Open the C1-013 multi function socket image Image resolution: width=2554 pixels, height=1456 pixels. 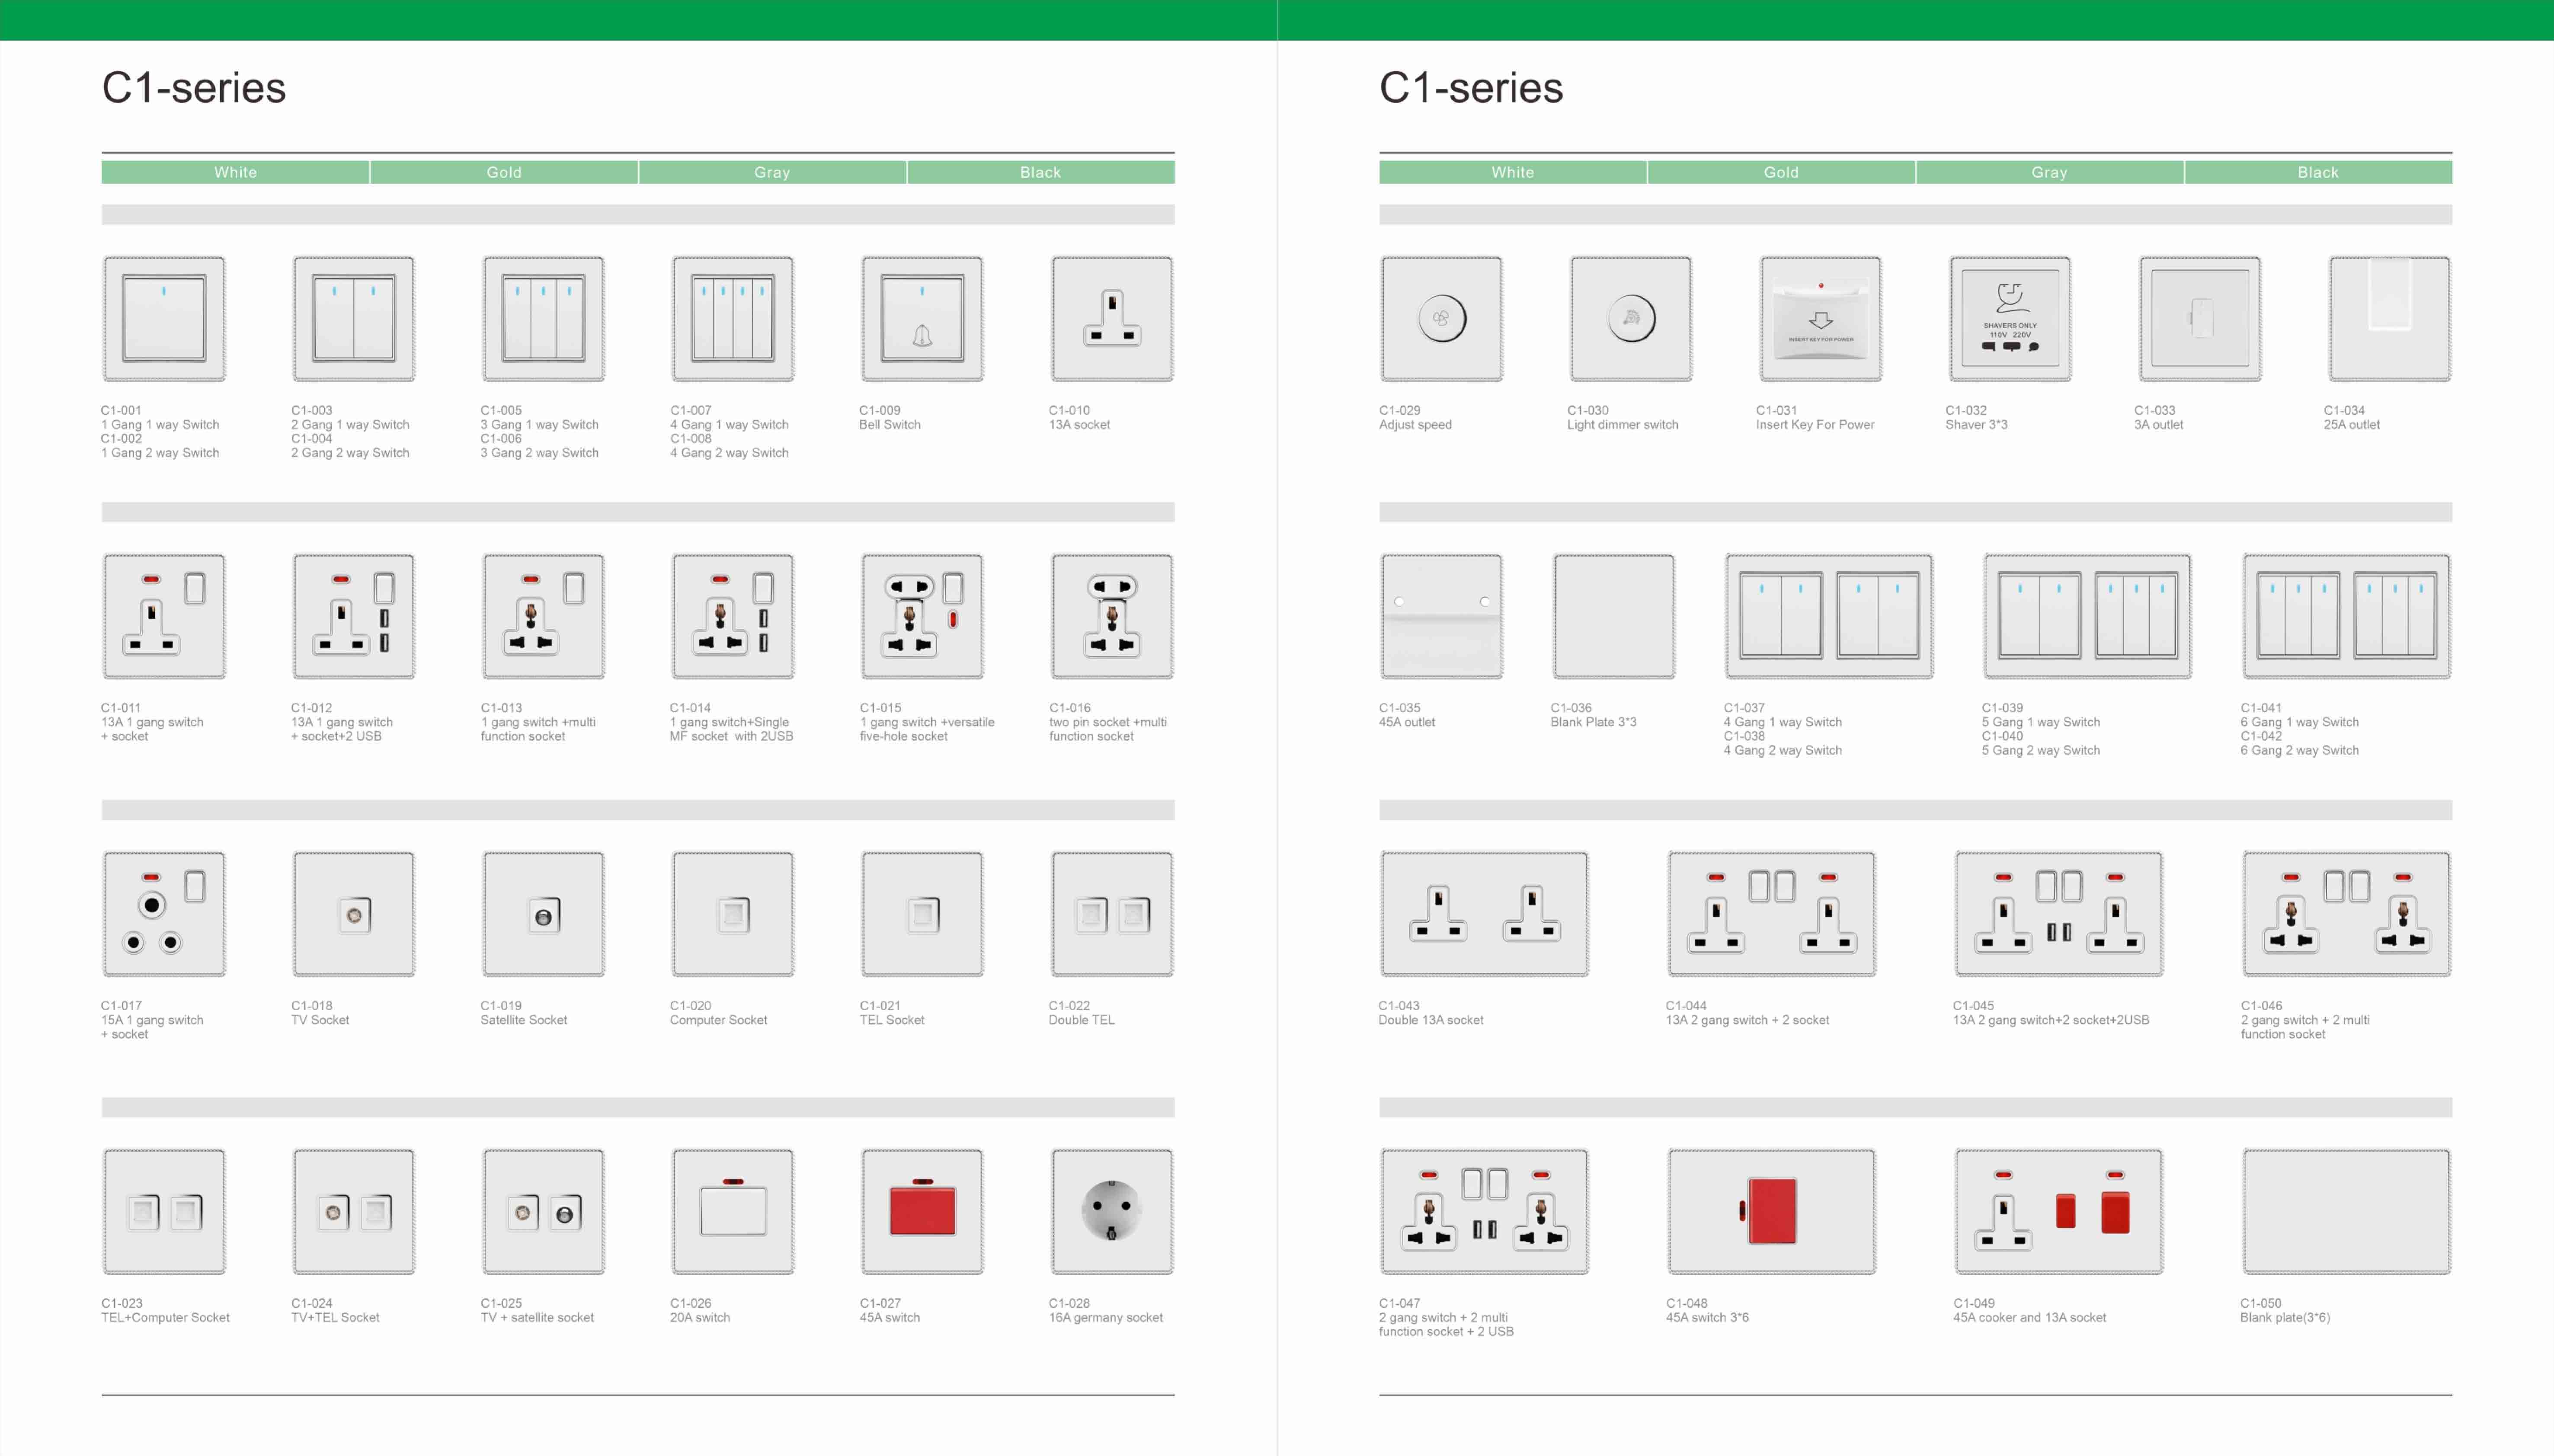point(543,616)
